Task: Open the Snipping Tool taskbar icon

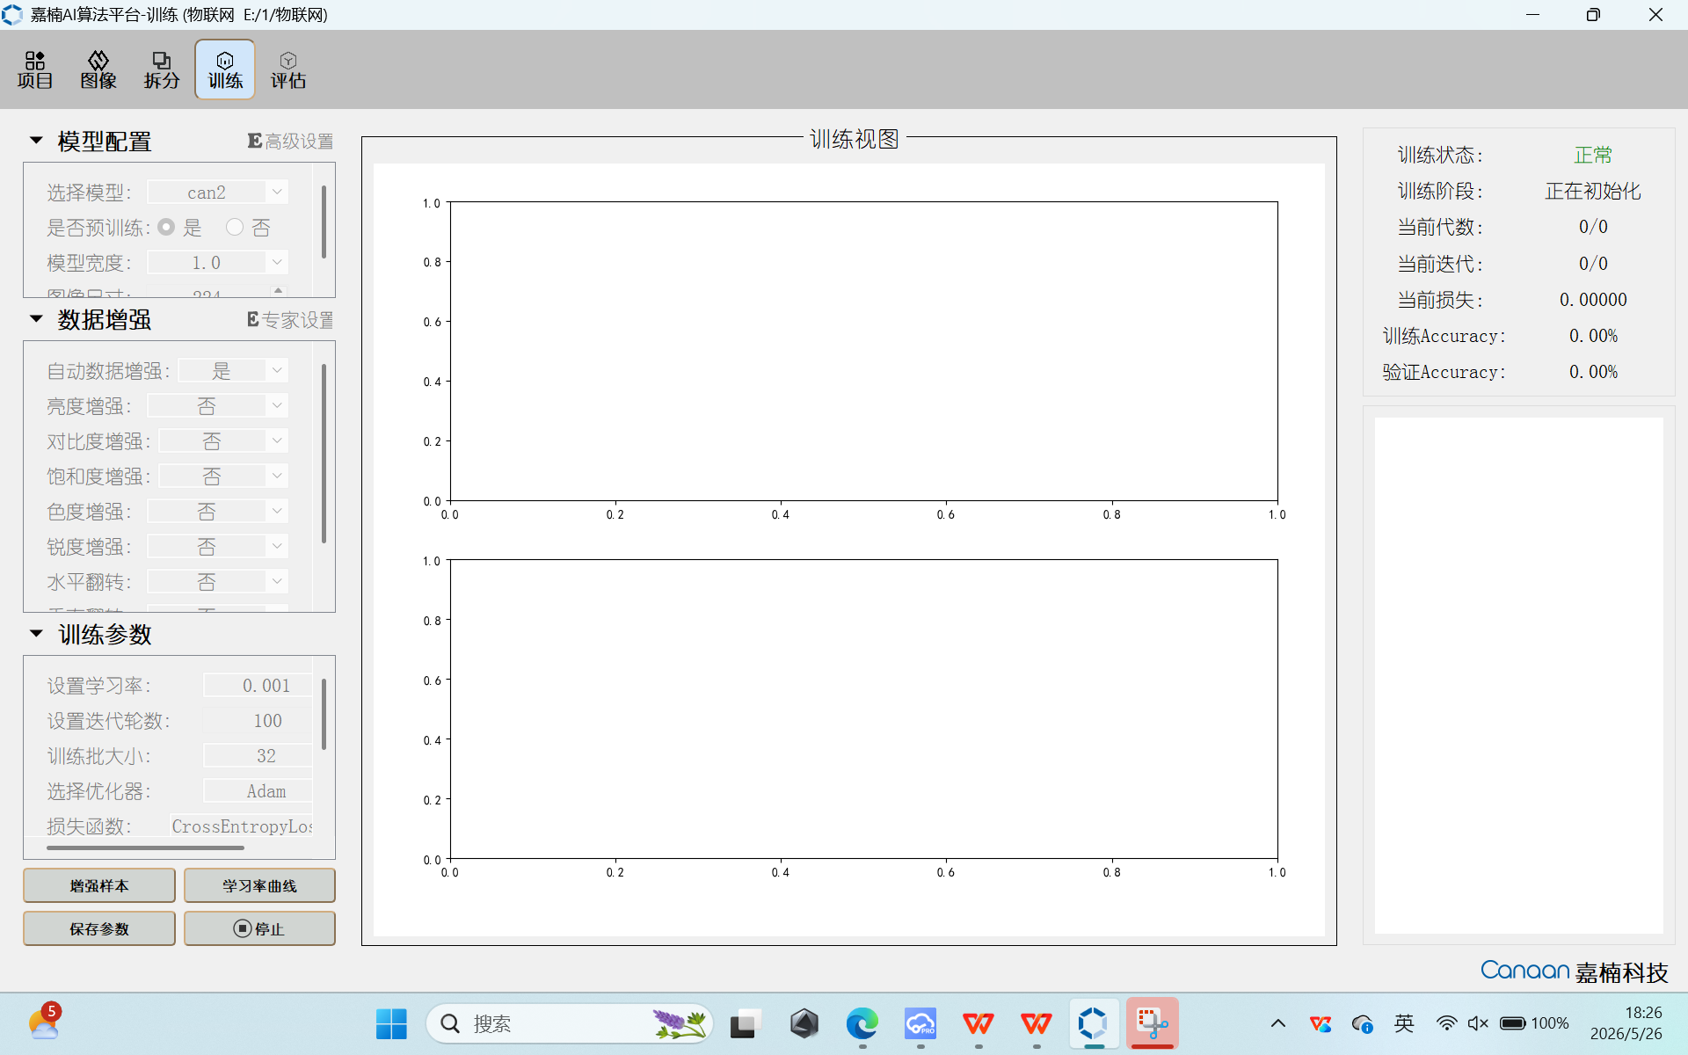Action: point(1153,1023)
